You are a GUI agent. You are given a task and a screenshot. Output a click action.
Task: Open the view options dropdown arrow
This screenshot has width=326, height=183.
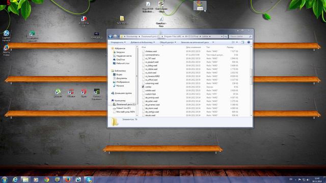[237, 42]
